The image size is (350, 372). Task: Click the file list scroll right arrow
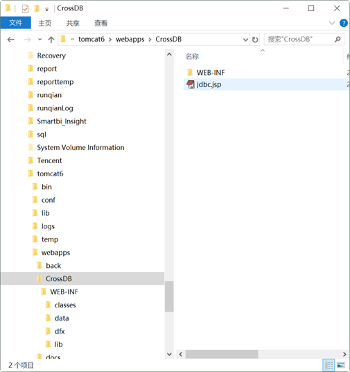coord(344,354)
